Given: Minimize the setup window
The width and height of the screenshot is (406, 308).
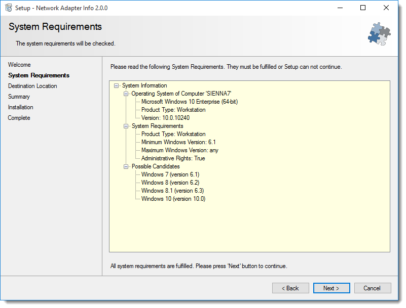Looking at the screenshot, I should 340,8.
